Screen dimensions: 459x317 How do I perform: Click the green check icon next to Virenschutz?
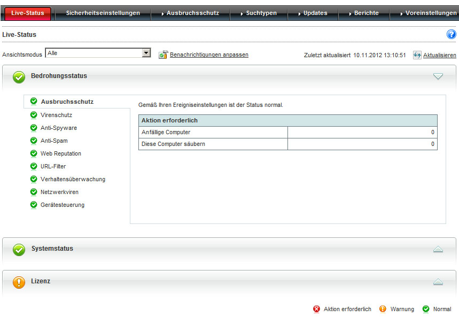click(x=34, y=115)
